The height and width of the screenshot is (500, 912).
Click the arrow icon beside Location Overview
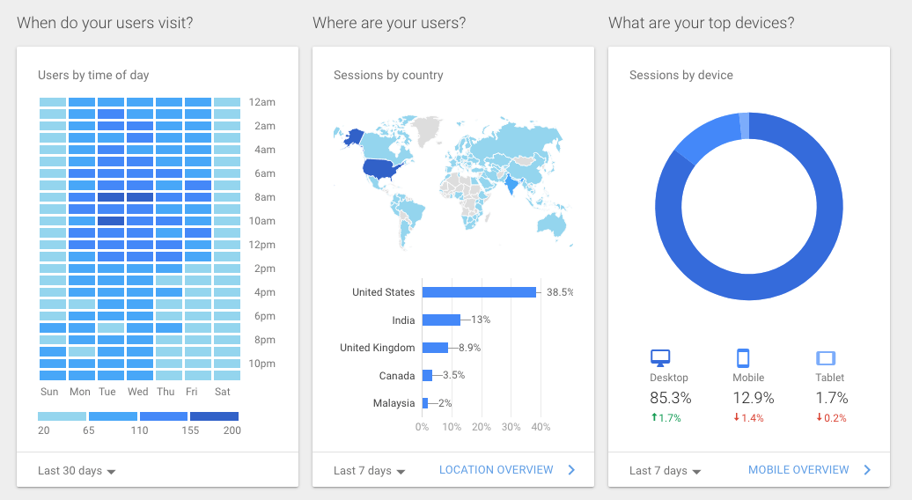571,470
